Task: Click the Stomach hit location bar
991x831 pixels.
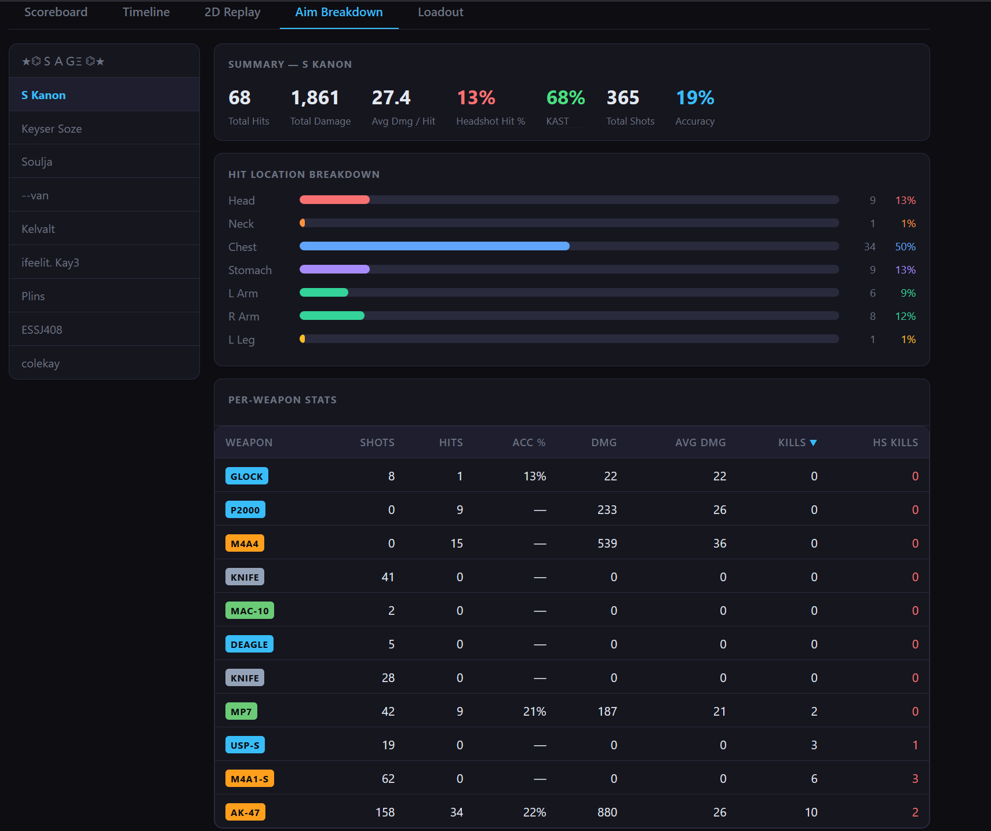Action: [569, 269]
